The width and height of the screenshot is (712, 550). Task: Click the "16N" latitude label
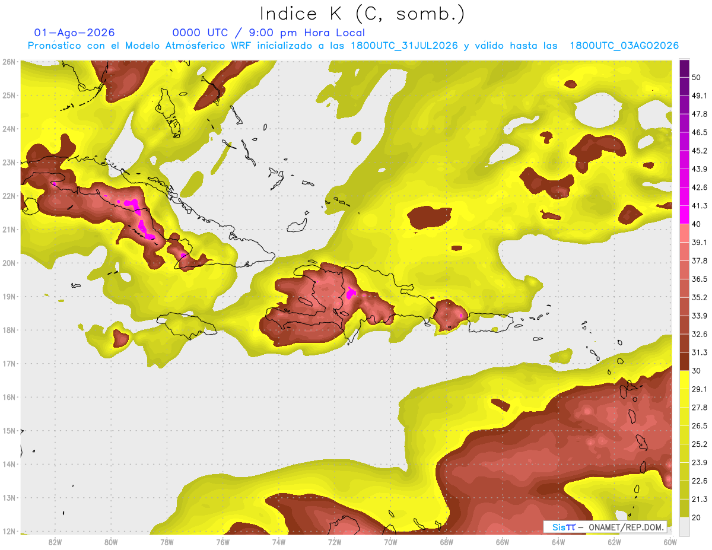8,397
